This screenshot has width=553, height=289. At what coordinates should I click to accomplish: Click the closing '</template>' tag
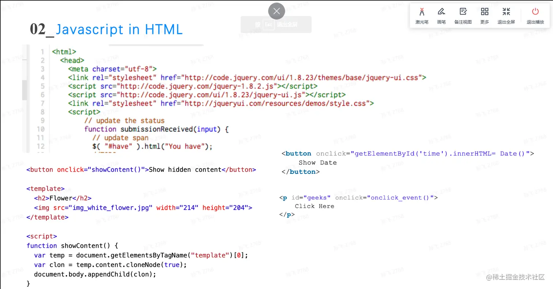pyautogui.click(x=47, y=217)
